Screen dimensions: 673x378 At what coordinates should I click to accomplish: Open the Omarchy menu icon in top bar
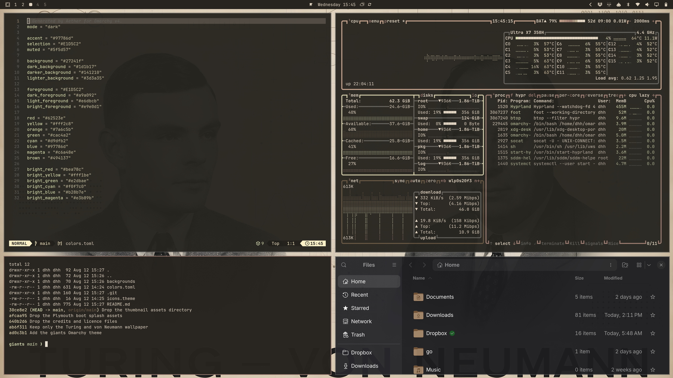[x=7, y=4]
